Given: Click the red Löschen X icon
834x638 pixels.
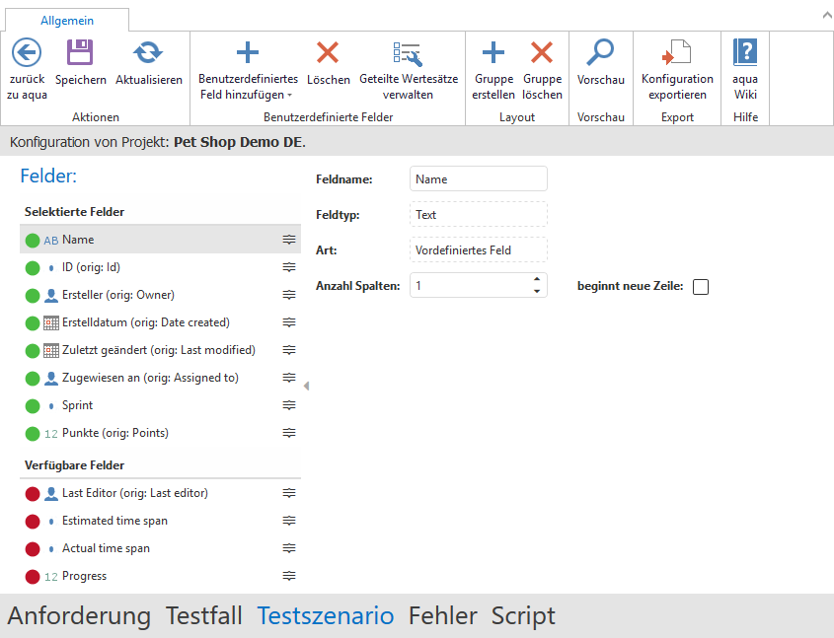Looking at the screenshot, I should 328,52.
